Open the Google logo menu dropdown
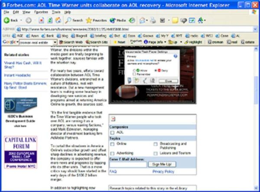Screen dimensions: 260x192 pyautogui.click(x=18, y=42)
